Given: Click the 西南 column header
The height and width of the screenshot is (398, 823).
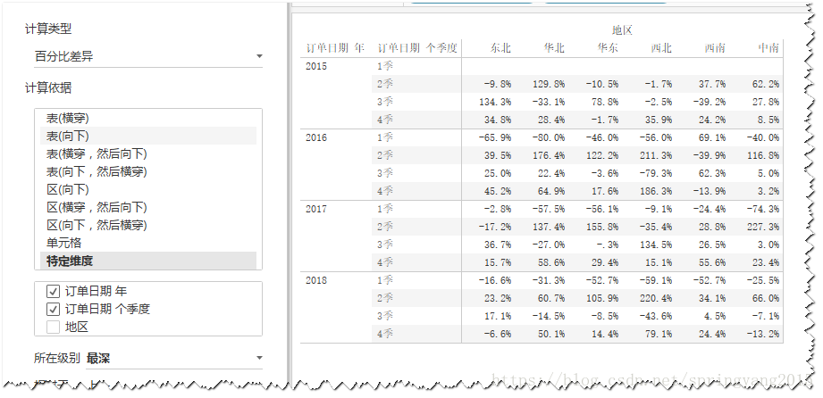Looking at the screenshot, I should coord(715,48).
